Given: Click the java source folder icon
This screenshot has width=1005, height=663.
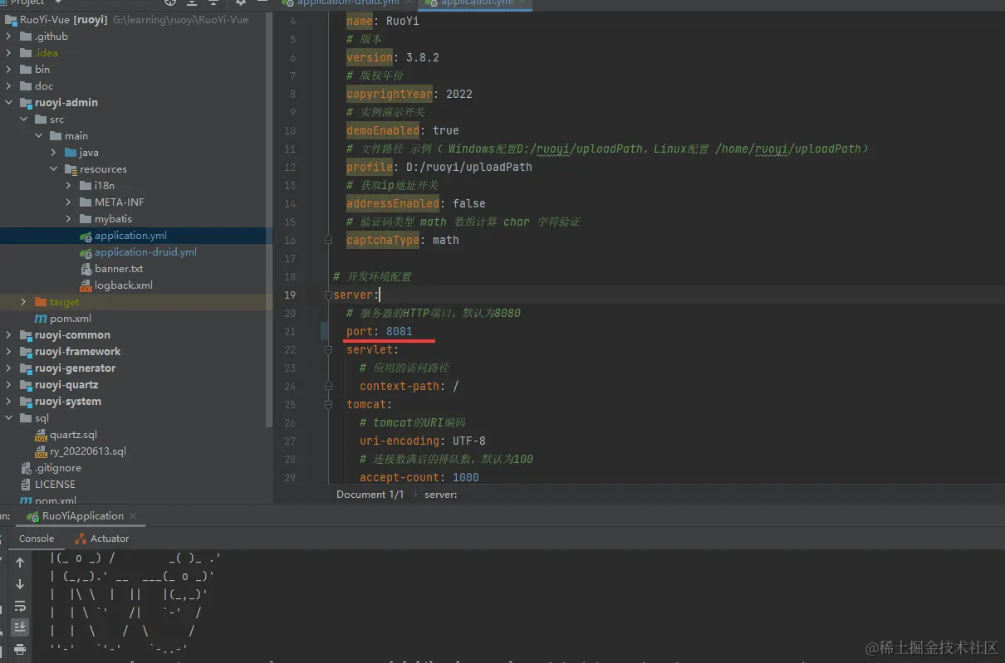Looking at the screenshot, I should coord(71,153).
